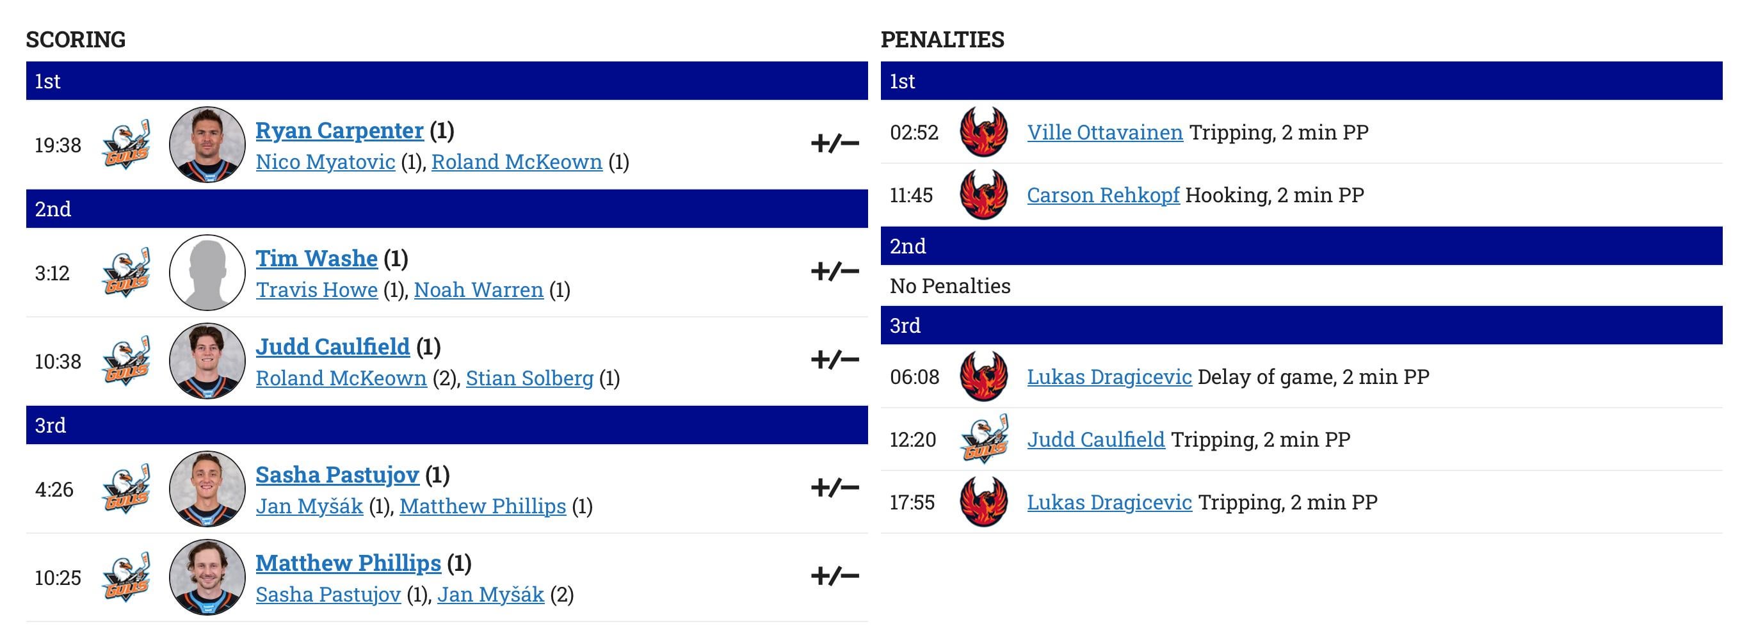Click Gulls logo on Matthew Phillips goal row
The image size is (1749, 640).
[126, 577]
